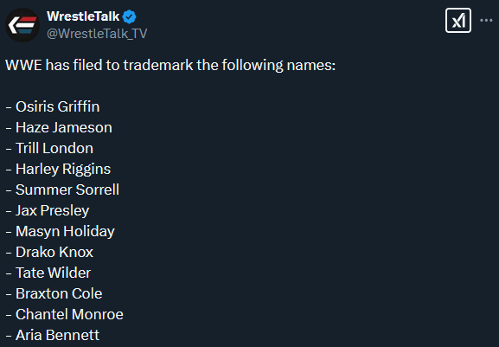The image size is (499, 347).
Task: Click the name Jax Presley
Action: [x=53, y=211]
